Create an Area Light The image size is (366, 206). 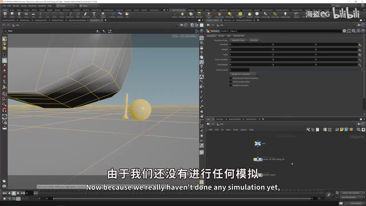[199, 15]
